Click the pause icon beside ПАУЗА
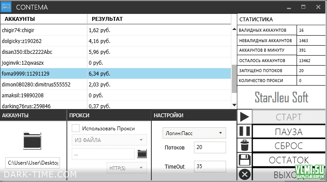 [245, 131]
